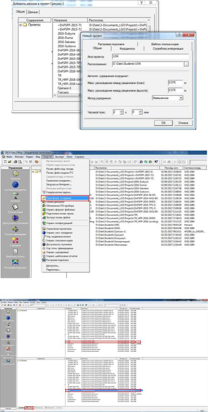Switch to the Растровая подложка tab in the Новый проект dialog
The image size is (208, 412).
click(x=111, y=44)
